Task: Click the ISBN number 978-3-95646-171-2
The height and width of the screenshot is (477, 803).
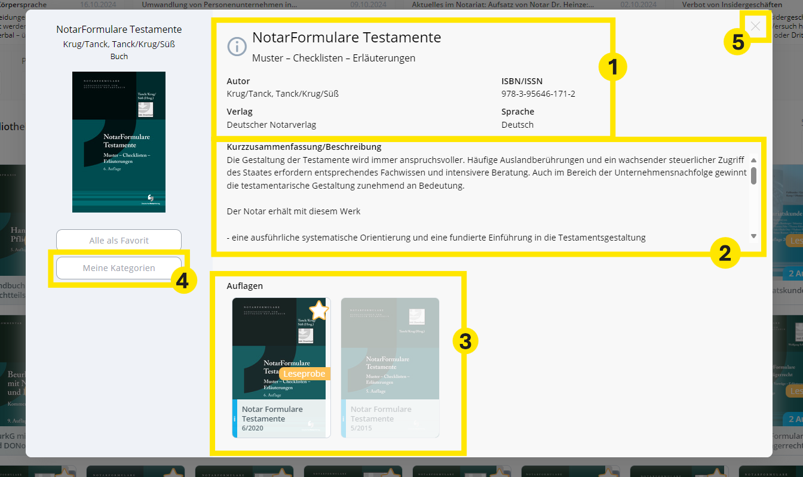Action: click(538, 94)
